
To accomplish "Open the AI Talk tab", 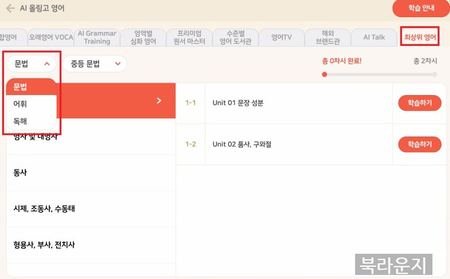I will (374, 37).
